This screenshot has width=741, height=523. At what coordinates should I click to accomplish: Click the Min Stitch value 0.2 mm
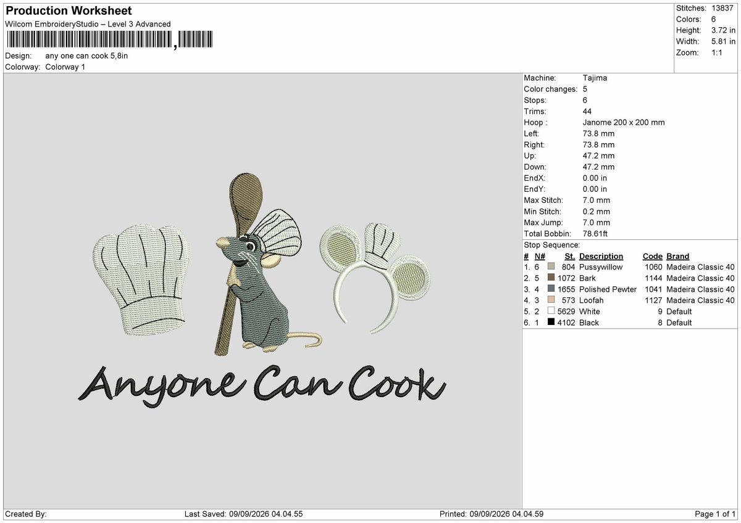click(x=596, y=211)
